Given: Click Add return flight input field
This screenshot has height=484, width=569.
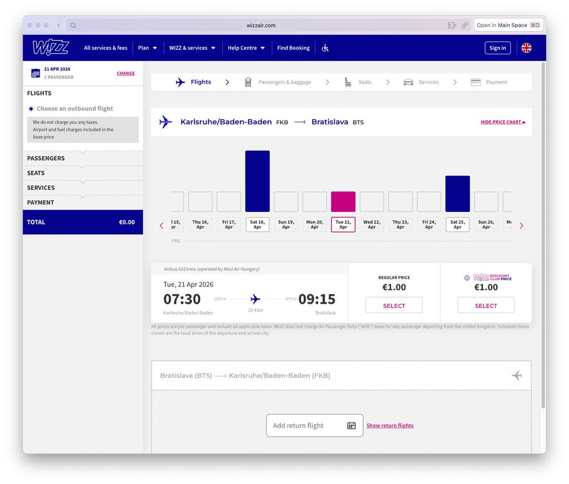Looking at the screenshot, I should (315, 426).
